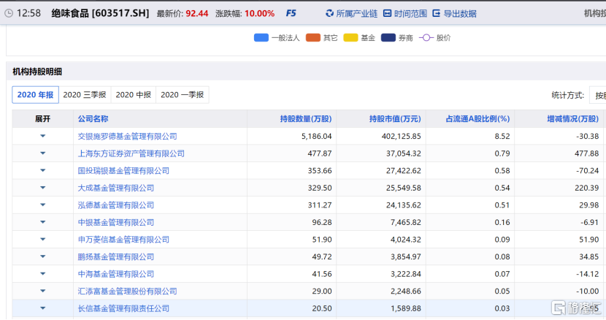Switch to the 2020 三季报 tab
The image size is (606, 320).
(85, 95)
